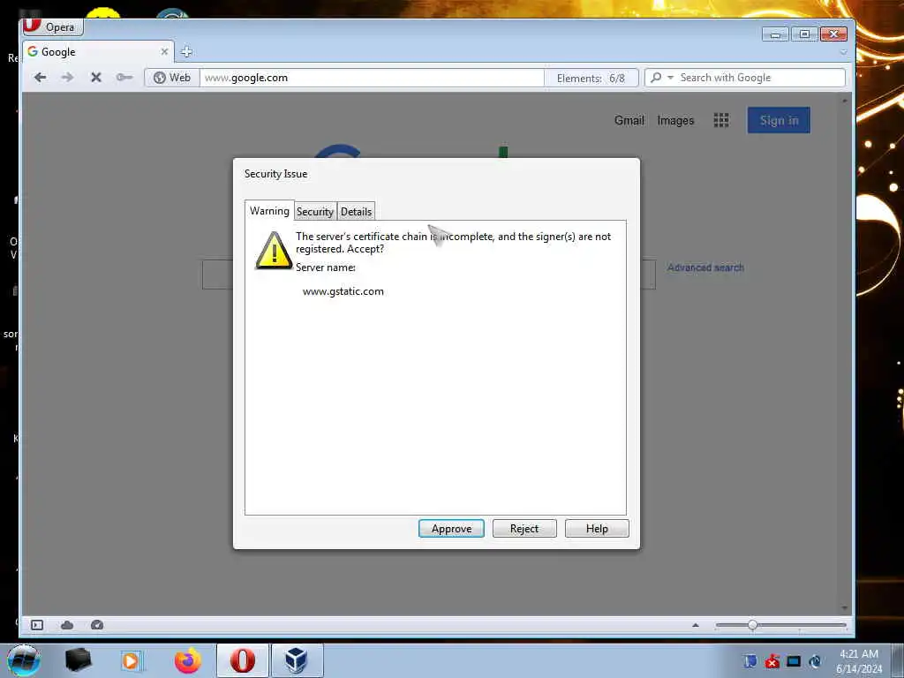Screen dimensions: 904x678
Task: Expand the search engine dropdown arrow
Action: tap(670, 78)
